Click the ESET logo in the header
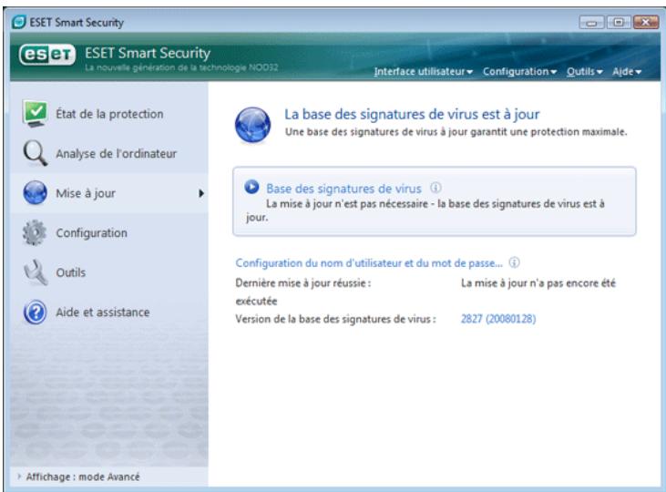 click(x=46, y=55)
